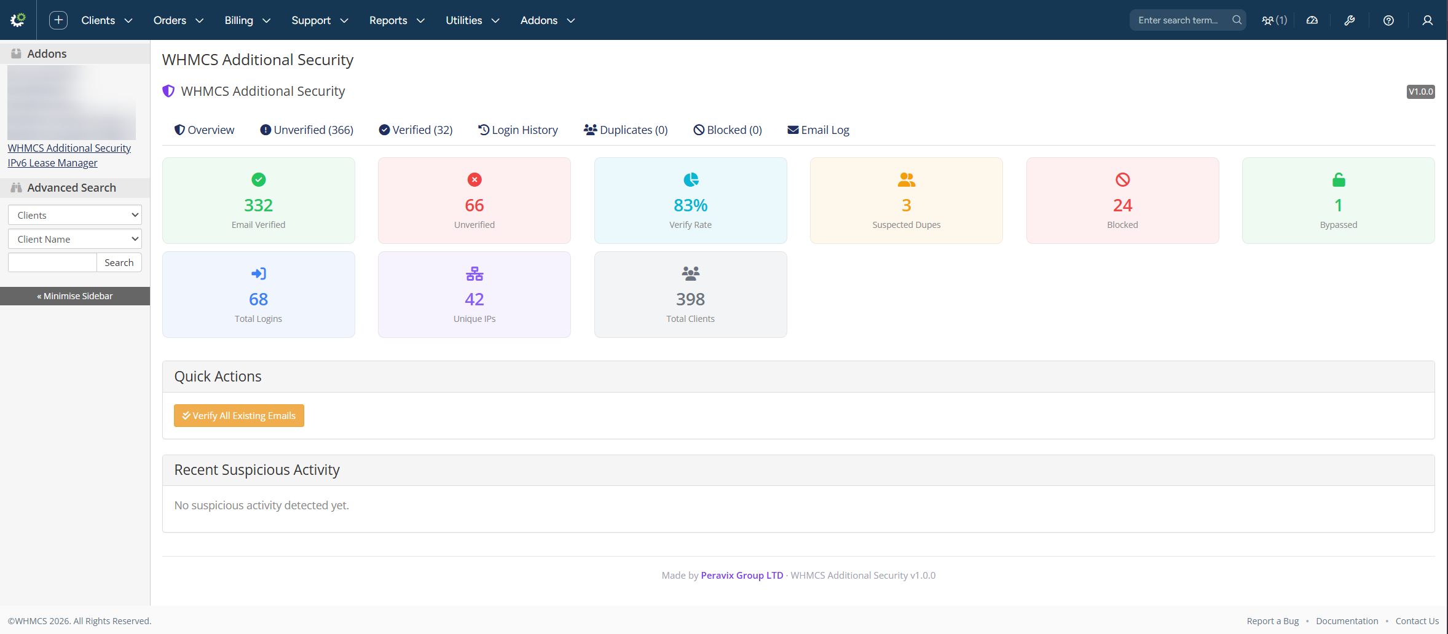
Task: Click the shield icon beside WHMCS Additional Security
Action: point(168,91)
